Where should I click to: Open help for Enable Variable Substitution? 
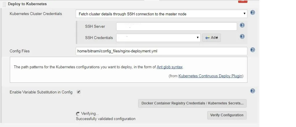(x=252, y=91)
